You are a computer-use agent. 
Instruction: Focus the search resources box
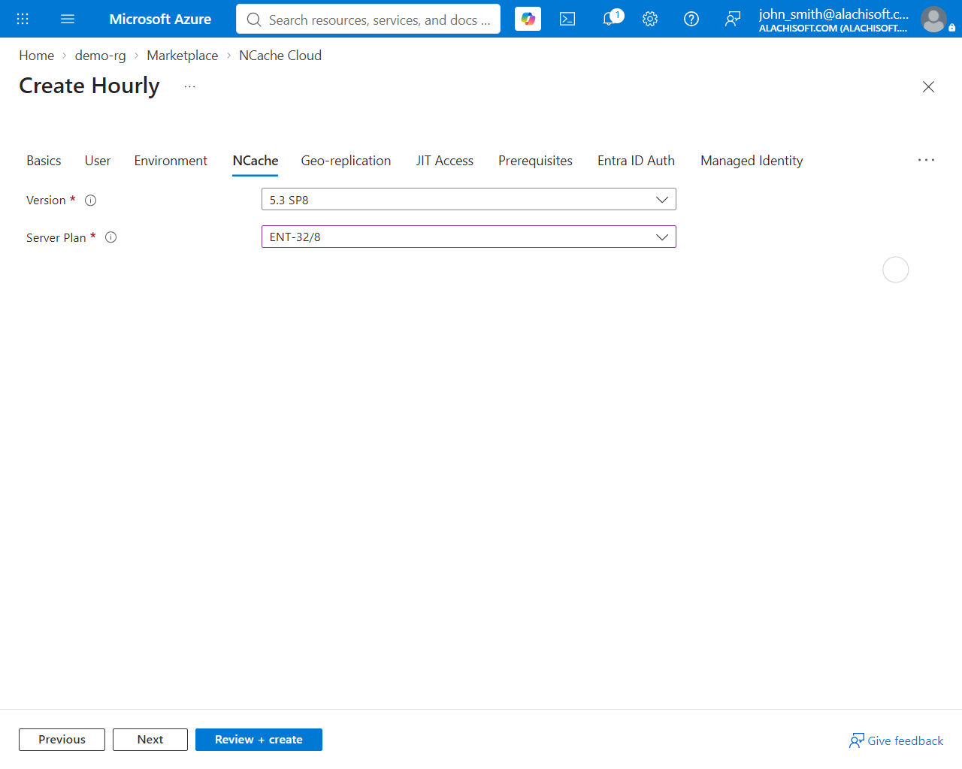[368, 19]
